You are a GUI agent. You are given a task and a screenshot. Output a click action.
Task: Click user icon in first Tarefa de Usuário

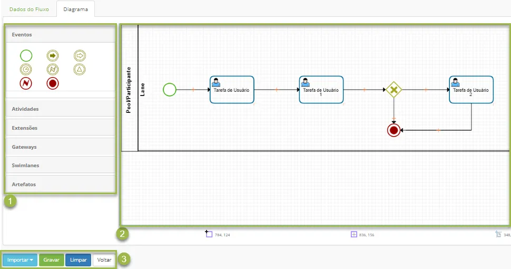pos(216,82)
